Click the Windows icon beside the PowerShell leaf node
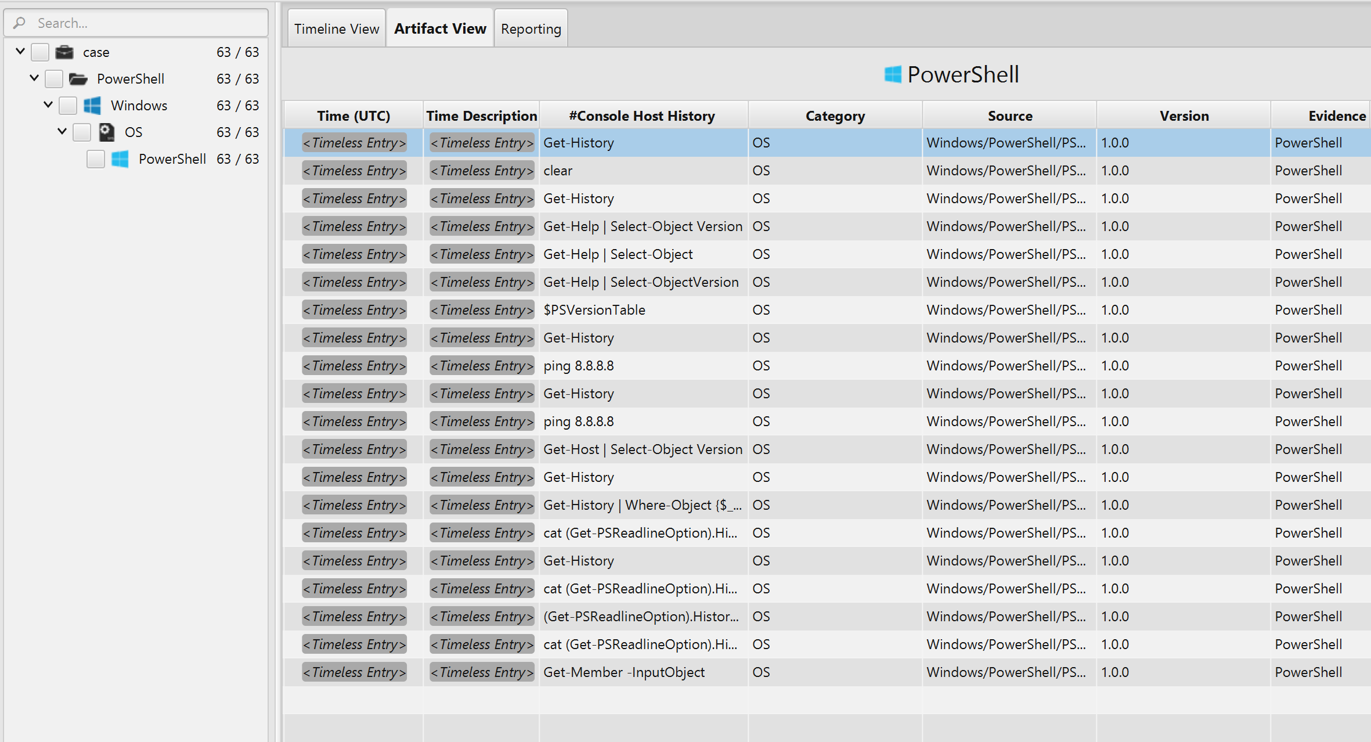Viewport: 1371px width, 742px height. coord(120,159)
